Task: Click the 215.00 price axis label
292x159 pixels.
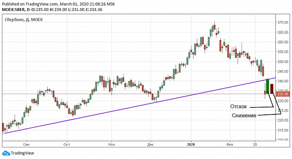Action: [x=283, y=130]
